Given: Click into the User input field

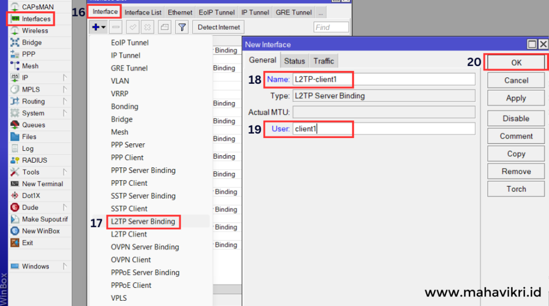Looking at the screenshot, I should click(383, 129).
